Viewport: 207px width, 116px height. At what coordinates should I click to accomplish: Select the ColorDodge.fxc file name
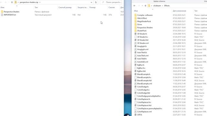point(143,90)
